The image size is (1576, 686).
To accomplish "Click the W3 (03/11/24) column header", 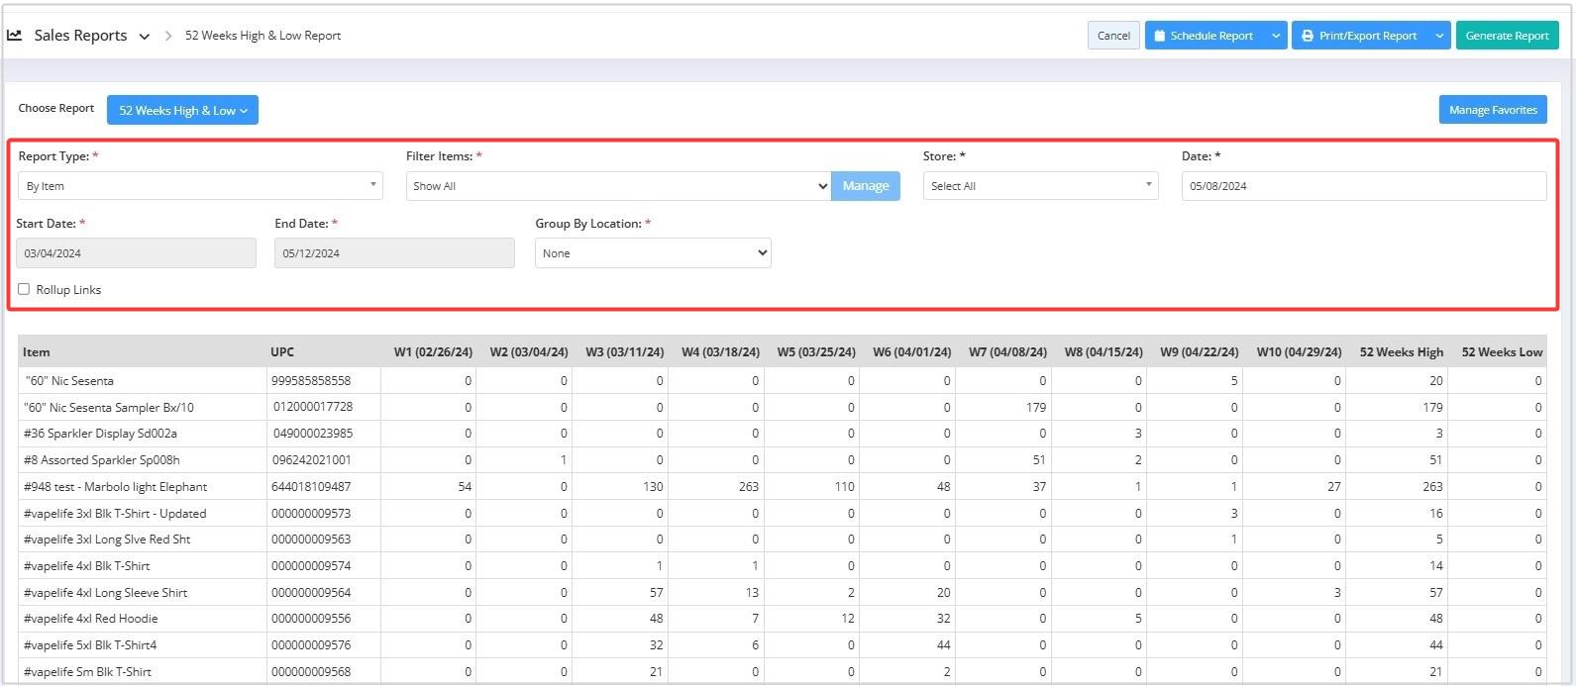I will point(624,352).
